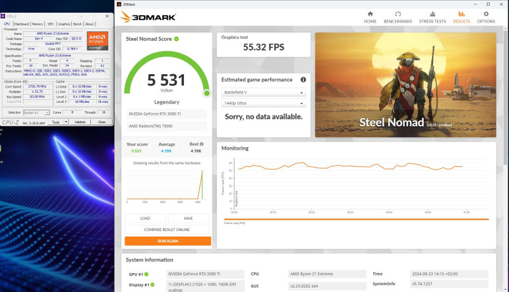509x292 pixels.
Task: Click the Threads value in CPU-Z
Action: point(104,112)
